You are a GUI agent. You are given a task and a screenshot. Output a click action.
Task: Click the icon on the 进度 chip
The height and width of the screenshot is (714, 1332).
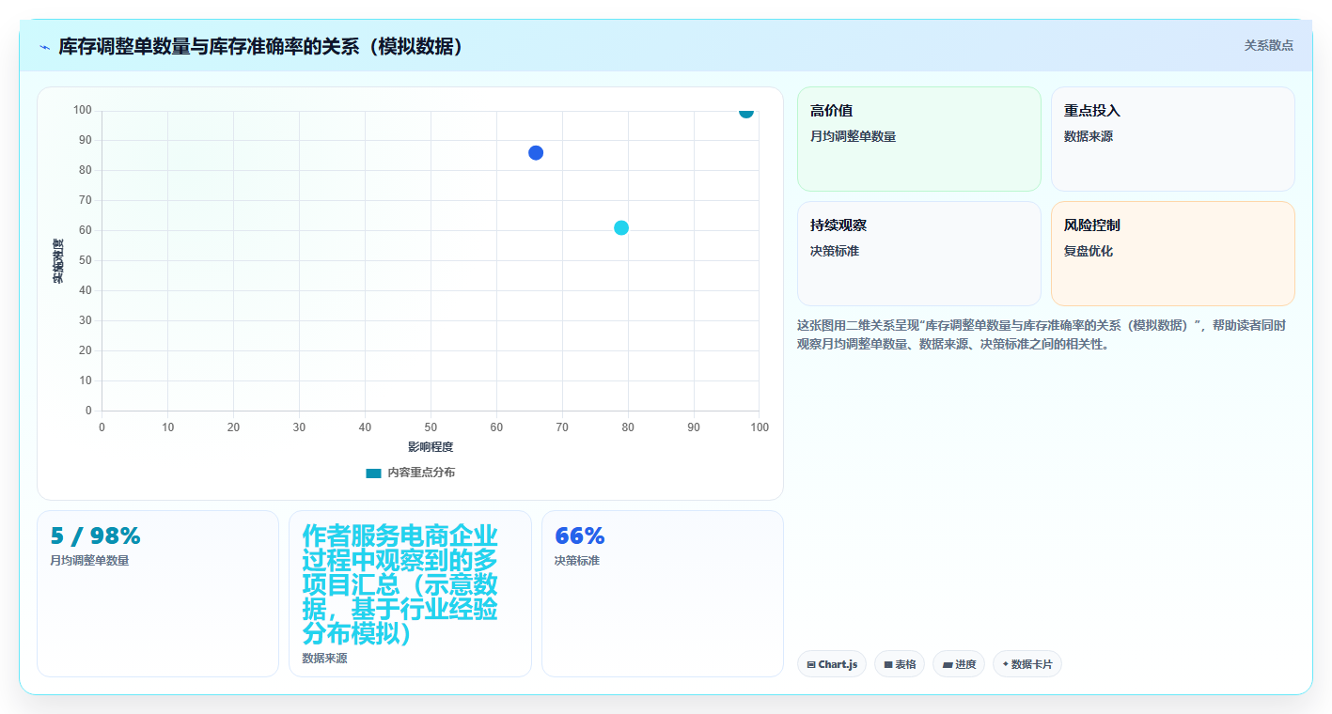click(x=947, y=664)
